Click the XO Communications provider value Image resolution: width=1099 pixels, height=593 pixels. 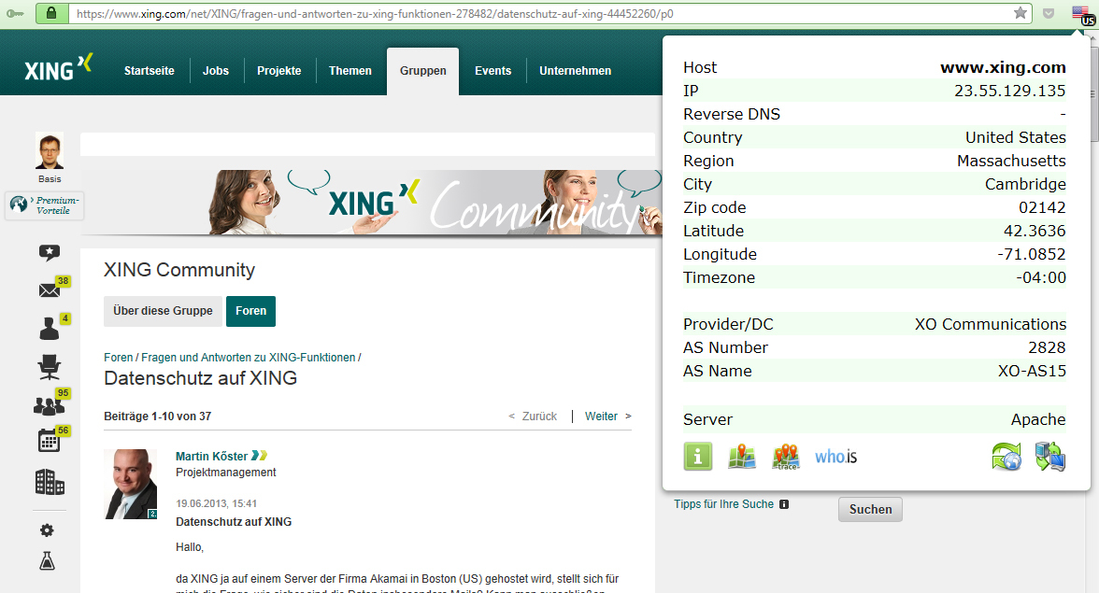click(x=991, y=324)
